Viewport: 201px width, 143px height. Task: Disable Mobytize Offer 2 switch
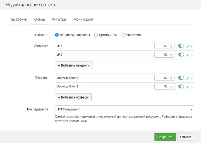coord(181,87)
